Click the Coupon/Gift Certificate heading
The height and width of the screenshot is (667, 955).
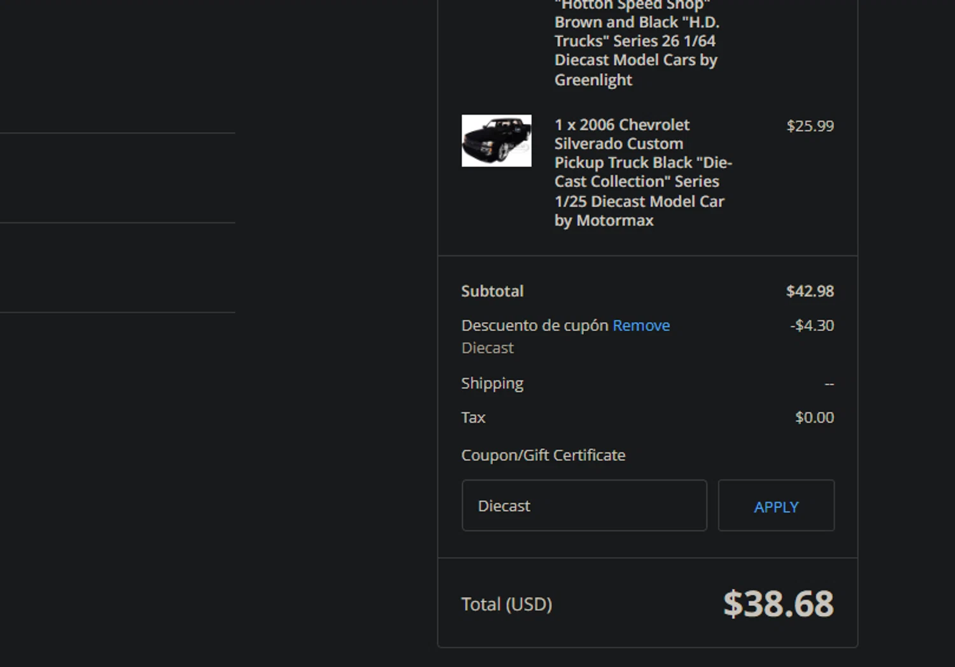[x=543, y=455]
